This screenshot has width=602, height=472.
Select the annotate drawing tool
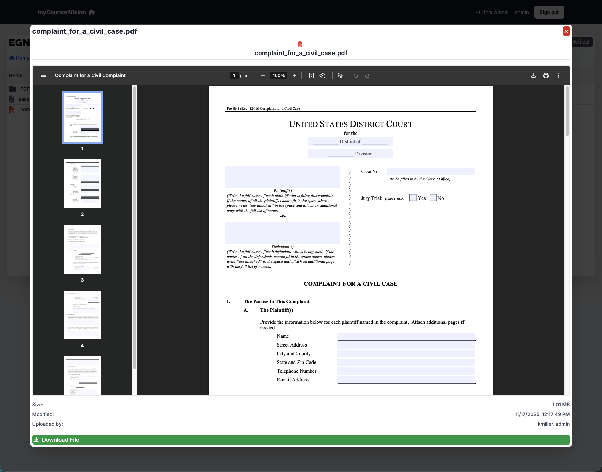point(340,75)
